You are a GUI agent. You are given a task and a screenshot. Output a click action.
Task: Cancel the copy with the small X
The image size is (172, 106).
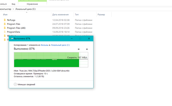[x=87, y=49]
